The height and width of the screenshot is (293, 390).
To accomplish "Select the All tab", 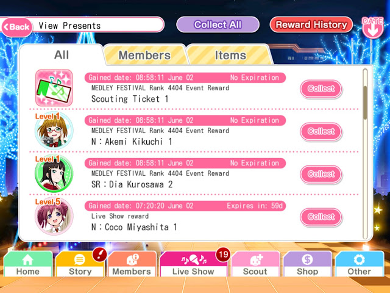I will (62, 55).
